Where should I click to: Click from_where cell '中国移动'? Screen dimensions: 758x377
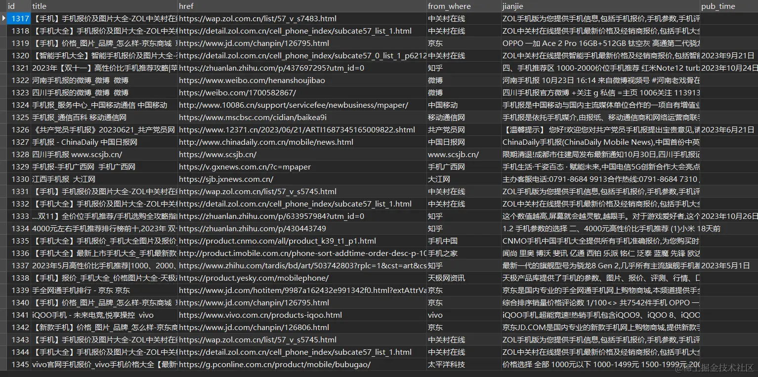[x=443, y=105]
